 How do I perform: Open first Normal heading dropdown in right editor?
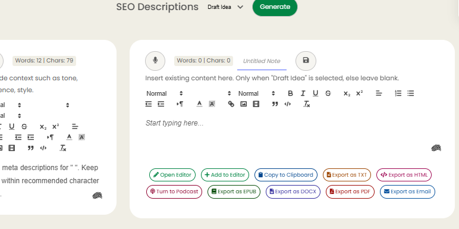165,93
